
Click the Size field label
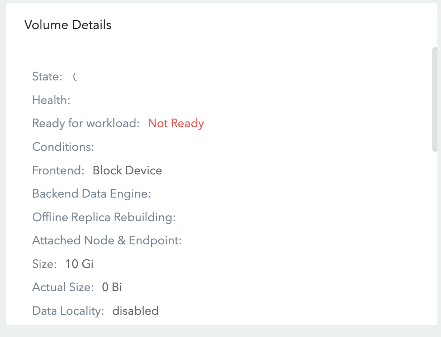[x=44, y=264]
